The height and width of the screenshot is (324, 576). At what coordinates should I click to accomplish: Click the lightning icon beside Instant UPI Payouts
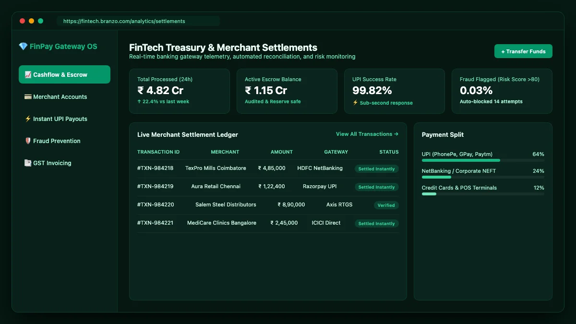pos(28,119)
